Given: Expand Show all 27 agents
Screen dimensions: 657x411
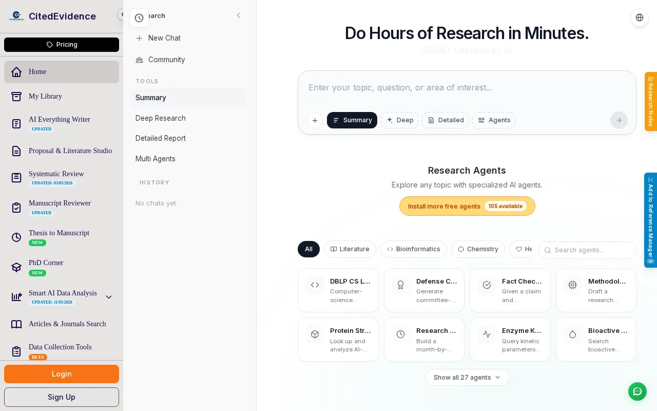Looking at the screenshot, I should tap(467, 377).
